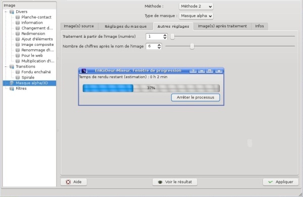Screen dimensions: 303x197
Task: Maximize the progress window
Action: click(x=210, y=71)
